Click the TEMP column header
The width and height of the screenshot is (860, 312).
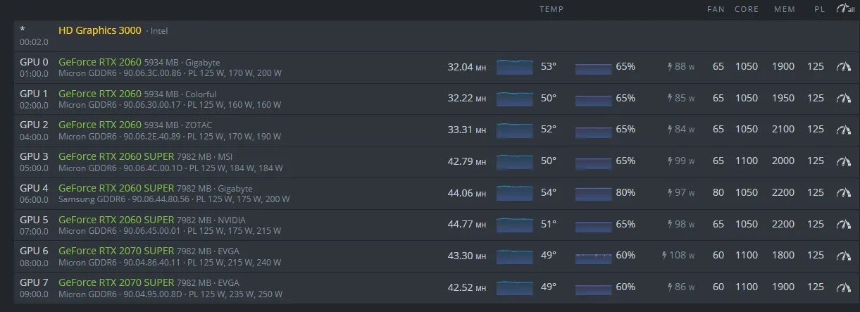tap(551, 9)
